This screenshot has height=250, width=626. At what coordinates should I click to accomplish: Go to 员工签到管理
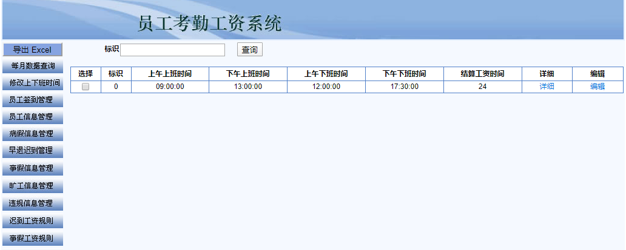[32, 100]
